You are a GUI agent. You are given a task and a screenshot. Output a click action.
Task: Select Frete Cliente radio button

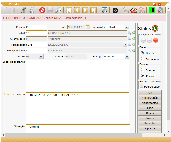143,52
